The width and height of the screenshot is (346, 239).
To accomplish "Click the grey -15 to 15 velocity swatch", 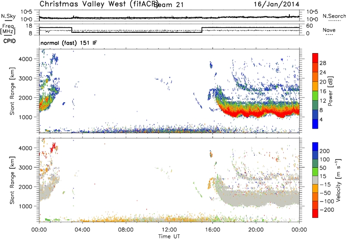I will [x=315, y=180].
